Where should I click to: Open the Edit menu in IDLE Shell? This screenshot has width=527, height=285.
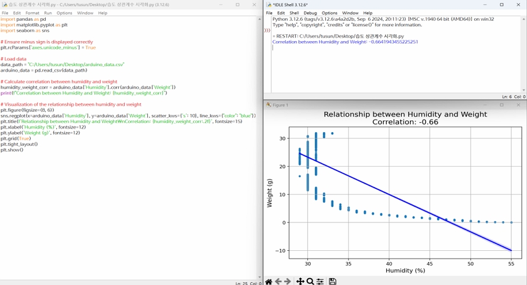coord(281,13)
